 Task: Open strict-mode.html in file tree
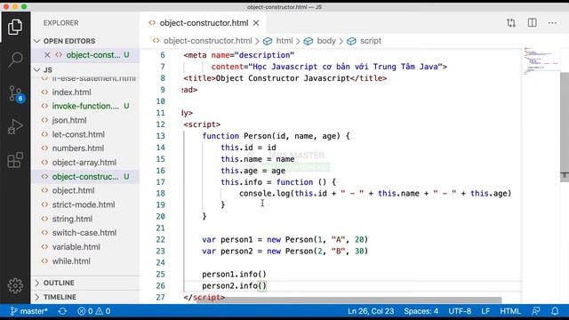coord(84,204)
